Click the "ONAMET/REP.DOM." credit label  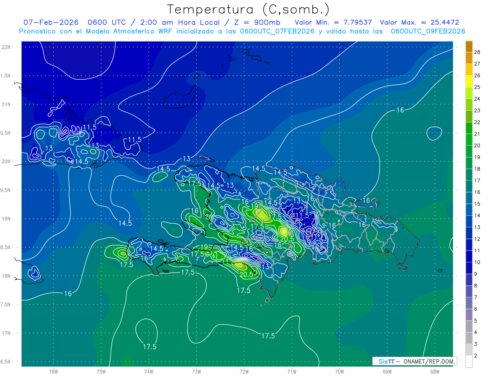click(429, 361)
